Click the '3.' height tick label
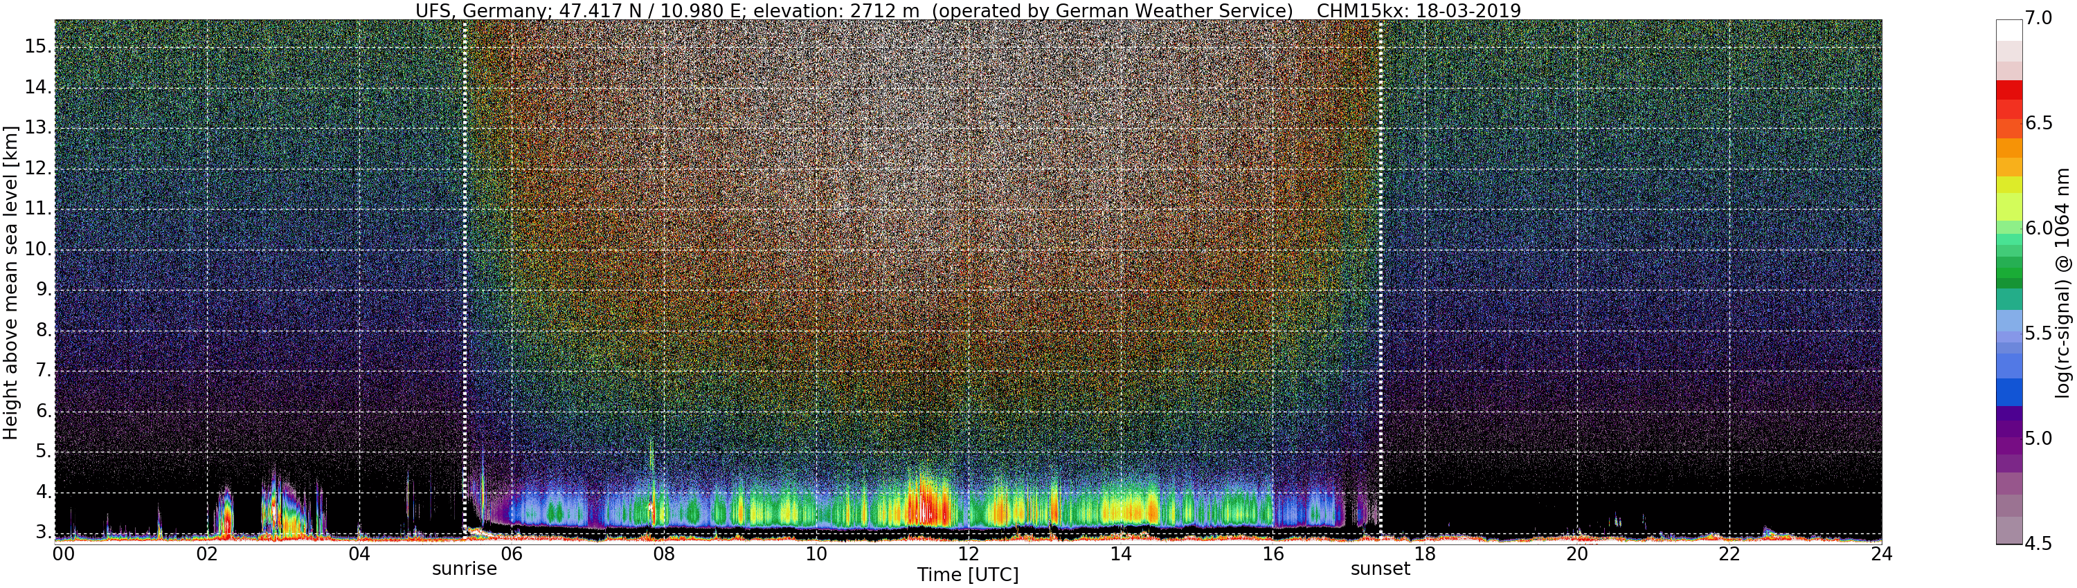Screen dimensions: 2077x588 [43, 533]
